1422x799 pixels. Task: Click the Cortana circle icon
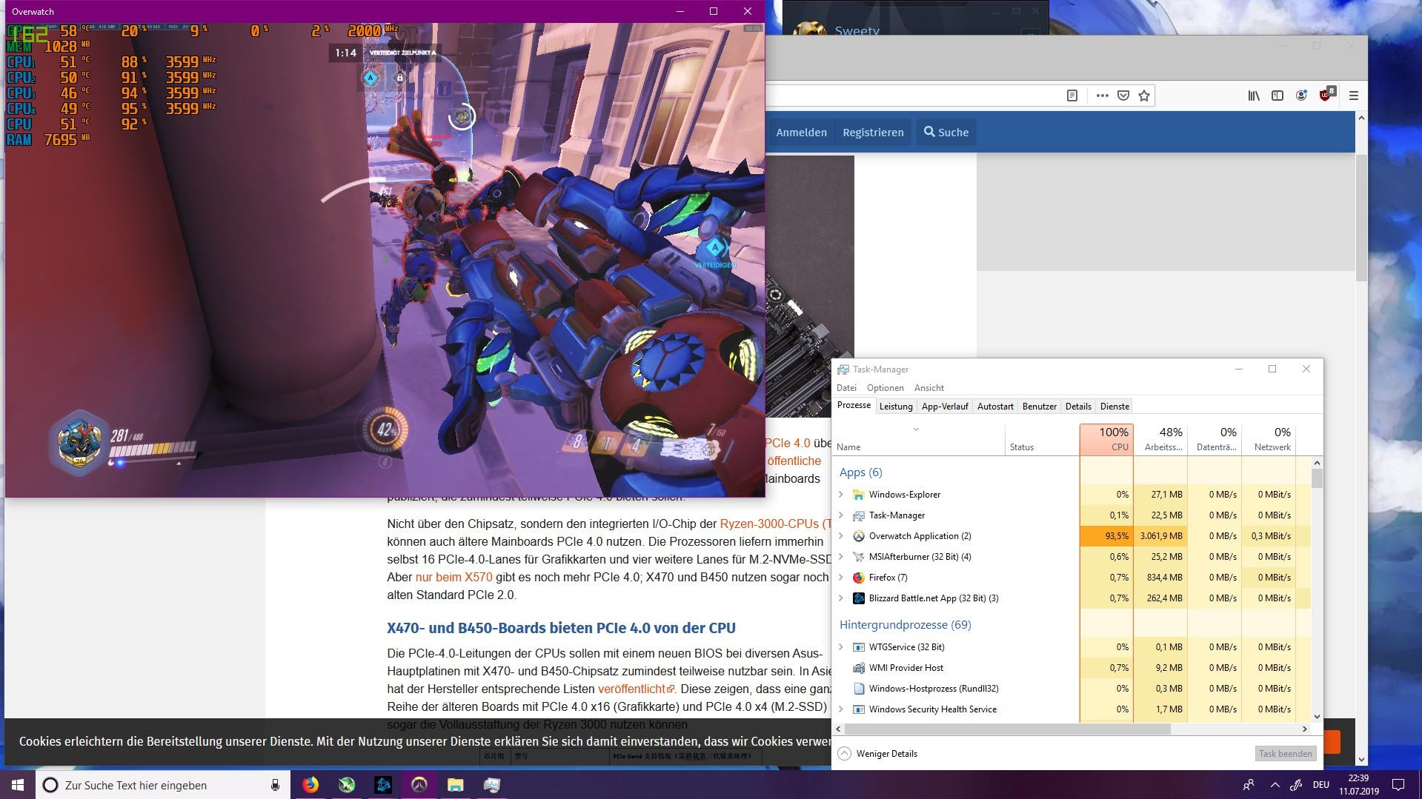pos(50,785)
